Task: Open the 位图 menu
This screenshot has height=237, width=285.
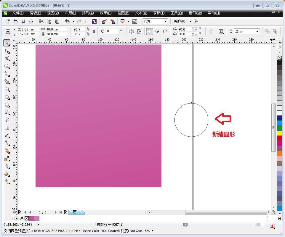Action: pos(123,13)
